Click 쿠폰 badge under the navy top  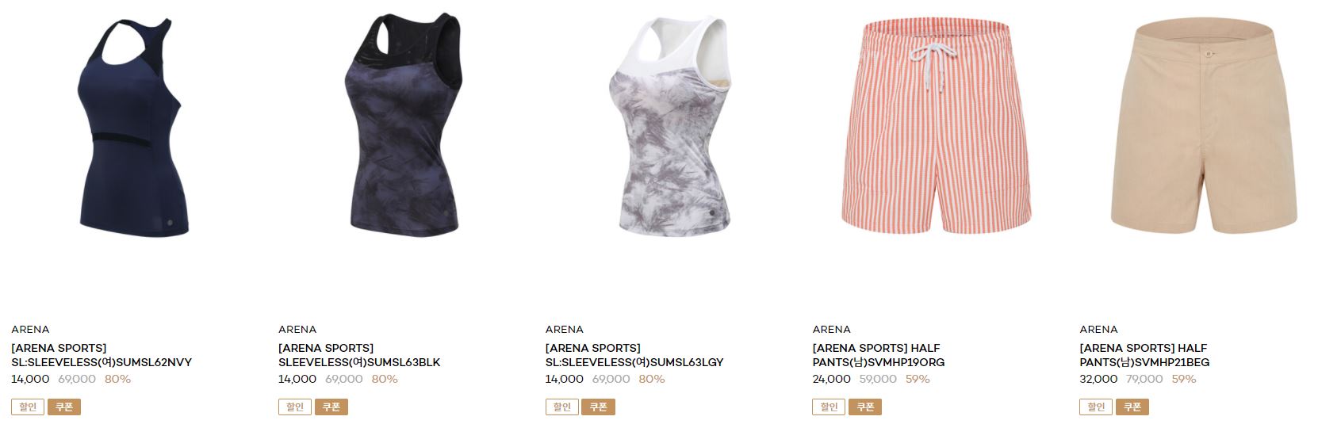pyautogui.click(x=64, y=407)
